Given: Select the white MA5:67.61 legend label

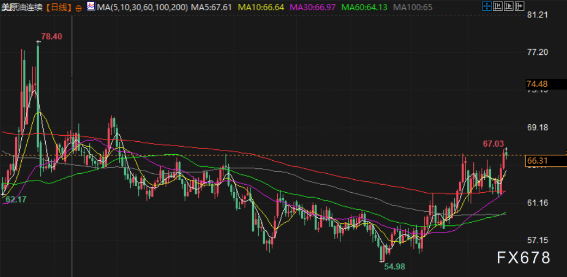Looking at the screenshot, I should click(x=214, y=8).
